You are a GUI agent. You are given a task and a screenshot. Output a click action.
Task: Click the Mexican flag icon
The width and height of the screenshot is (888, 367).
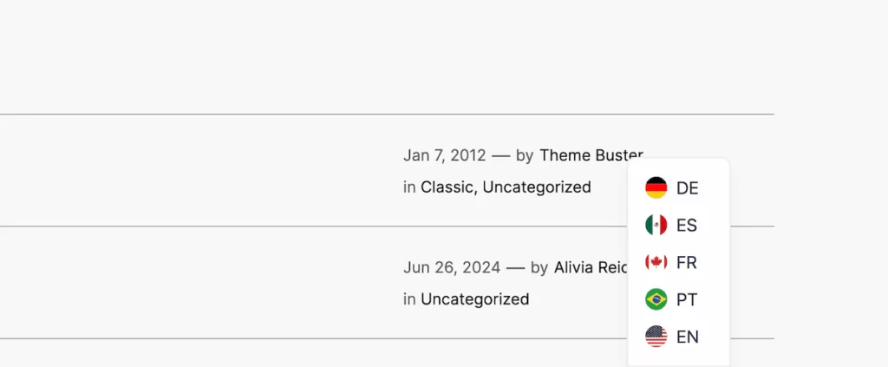coord(656,225)
